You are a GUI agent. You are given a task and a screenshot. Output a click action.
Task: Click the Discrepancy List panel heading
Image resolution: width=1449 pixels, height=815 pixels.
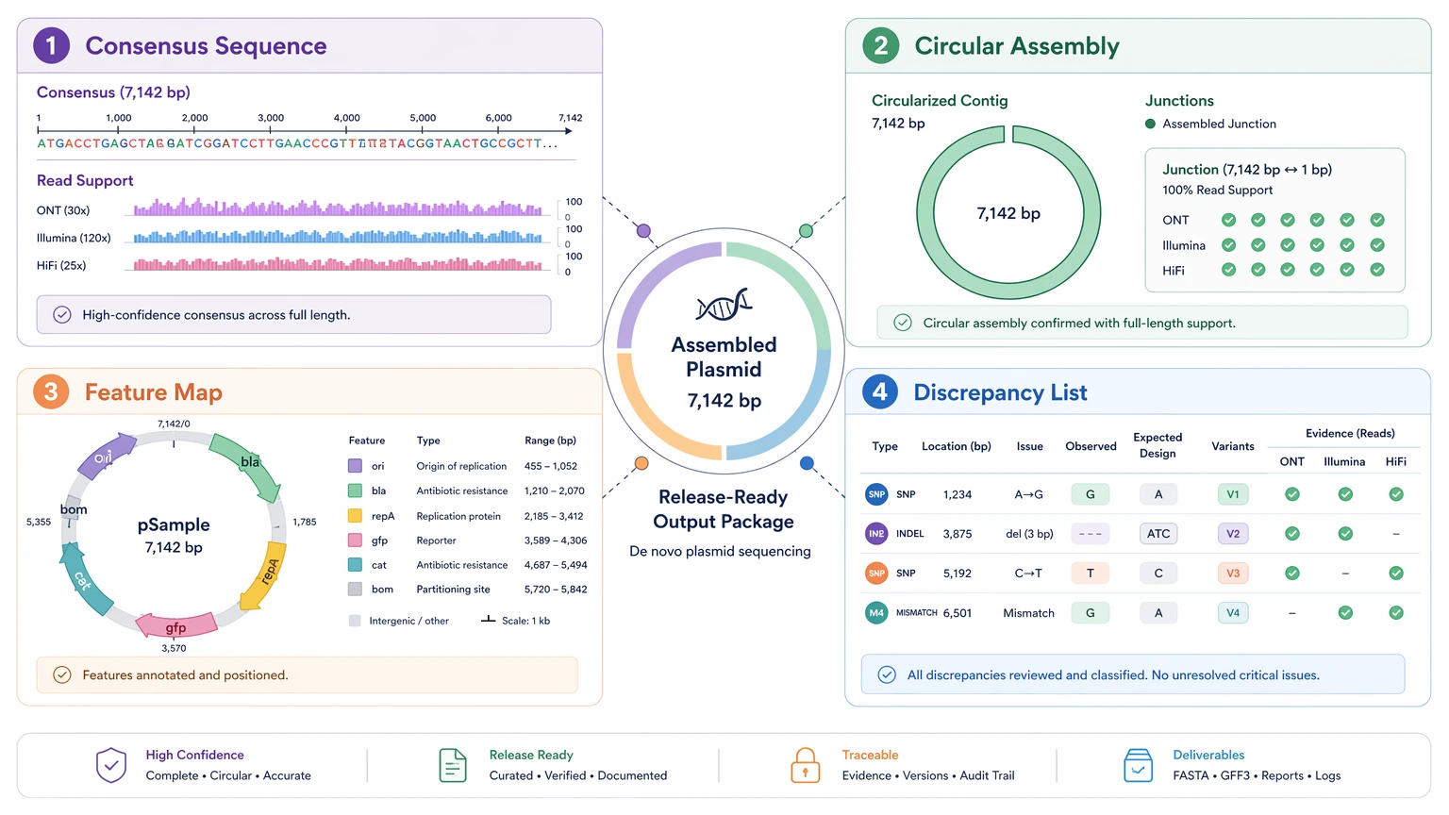click(1000, 391)
